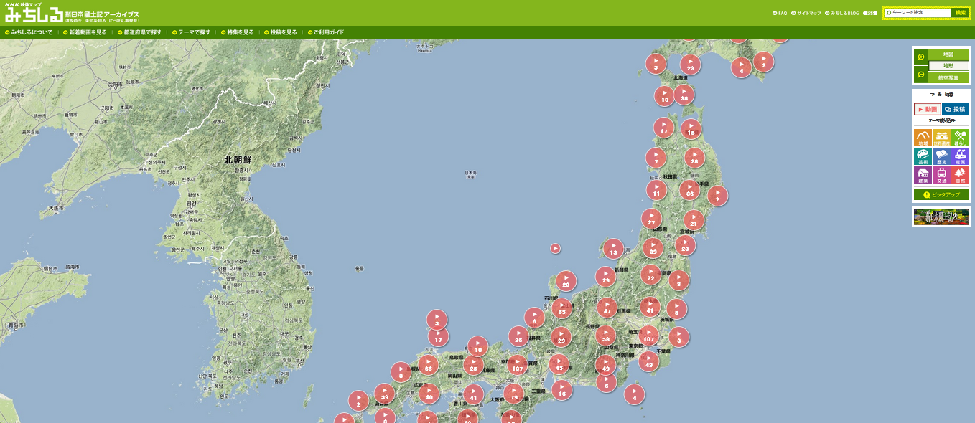Open 新着動画を見る menu item

[84, 32]
